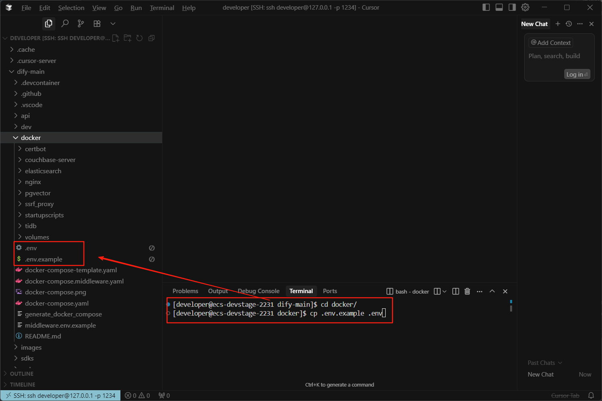Open the File menu
The height and width of the screenshot is (401, 602).
pos(26,8)
